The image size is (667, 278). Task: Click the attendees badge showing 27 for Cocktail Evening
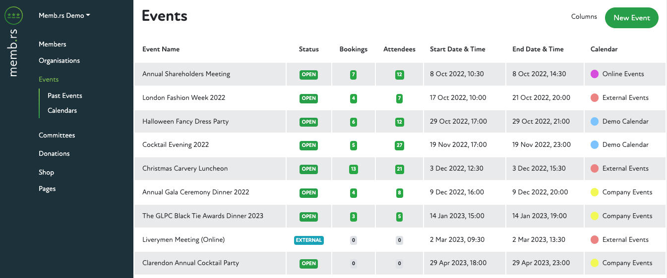point(399,145)
